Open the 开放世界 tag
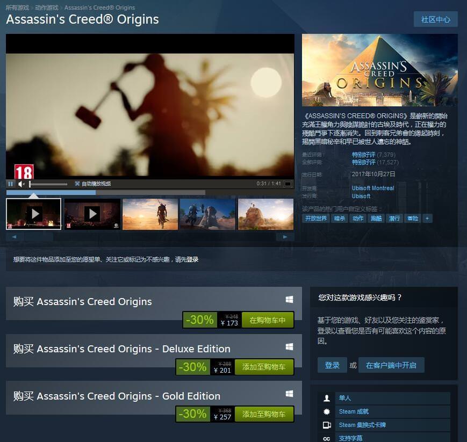 coord(315,219)
